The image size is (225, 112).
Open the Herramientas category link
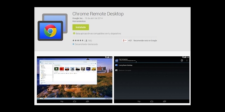click(x=79, y=21)
